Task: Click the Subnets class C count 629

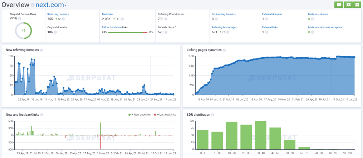Action: coord(161,32)
